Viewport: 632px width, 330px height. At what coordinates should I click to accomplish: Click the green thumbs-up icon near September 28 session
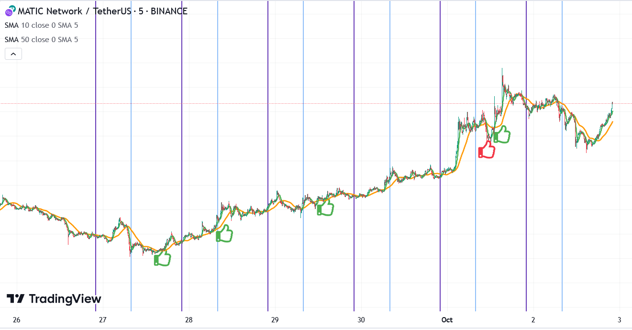pos(225,234)
